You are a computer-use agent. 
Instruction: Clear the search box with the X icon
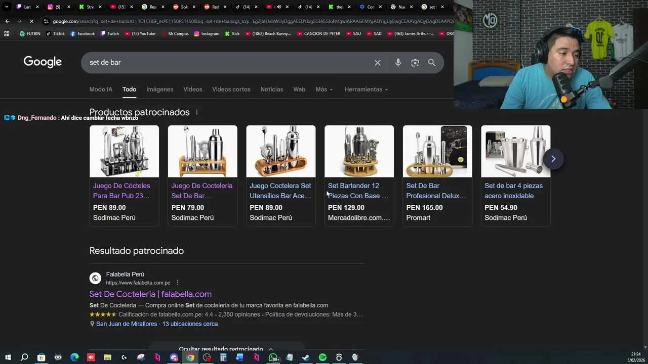coord(378,63)
